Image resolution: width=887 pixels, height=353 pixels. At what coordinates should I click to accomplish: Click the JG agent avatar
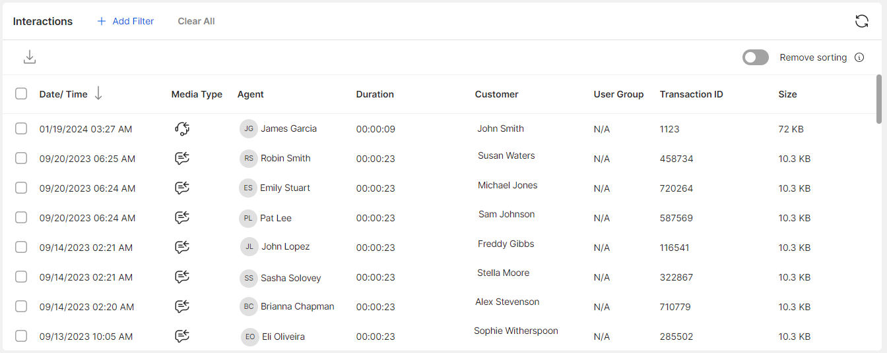248,128
